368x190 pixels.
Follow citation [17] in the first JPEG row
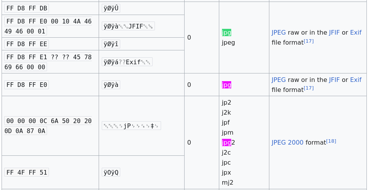click(x=309, y=41)
